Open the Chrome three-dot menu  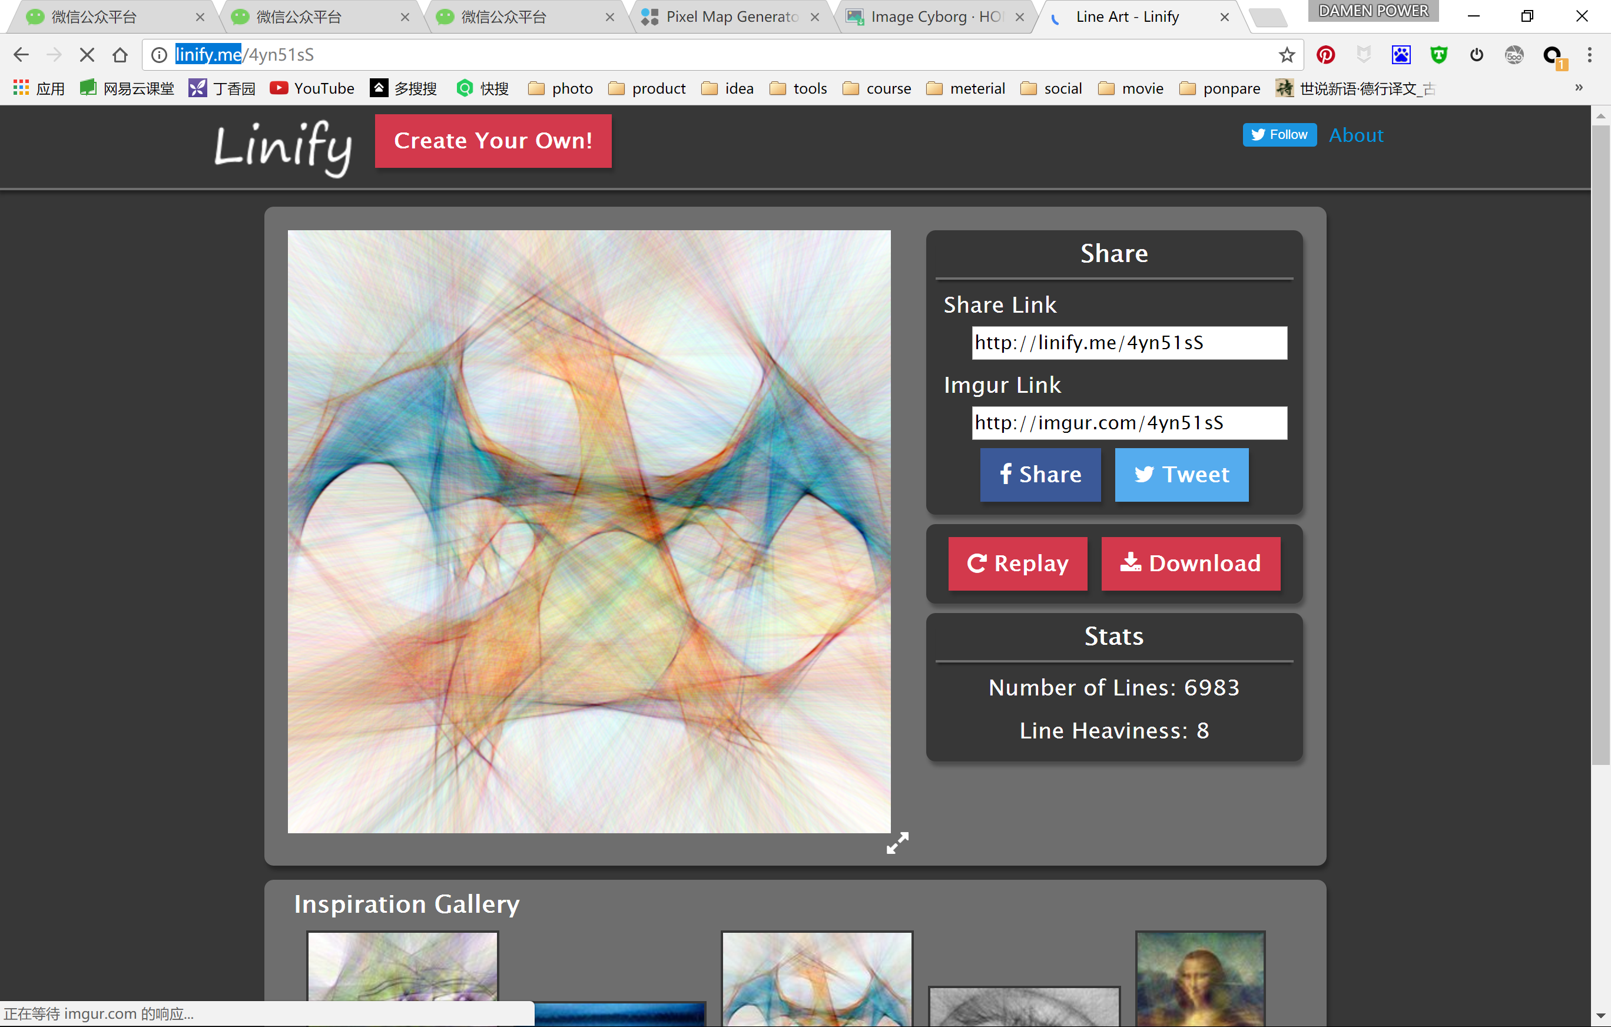pos(1590,55)
